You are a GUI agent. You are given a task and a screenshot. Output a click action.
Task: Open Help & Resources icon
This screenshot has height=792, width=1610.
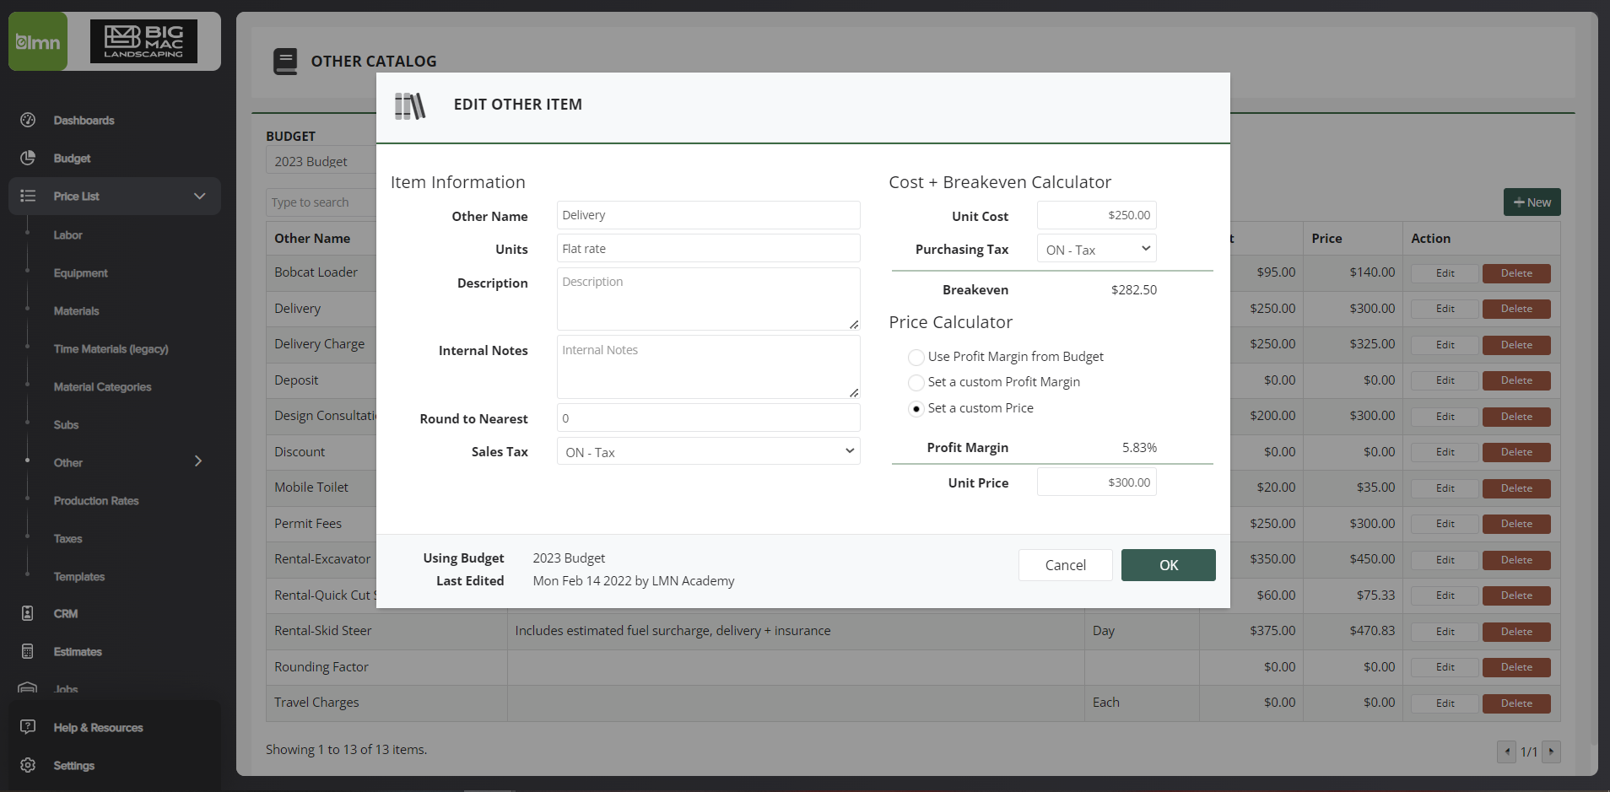pyautogui.click(x=28, y=727)
